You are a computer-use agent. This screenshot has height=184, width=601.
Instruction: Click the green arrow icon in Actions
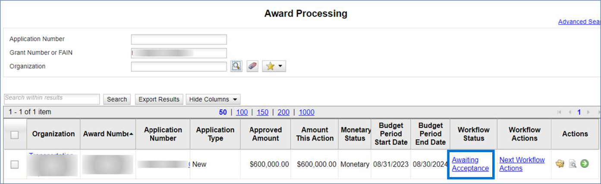(585, 164)
